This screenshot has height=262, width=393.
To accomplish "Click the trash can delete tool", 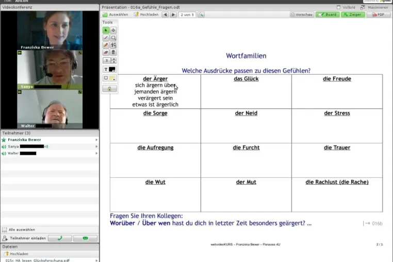I will (113, 53).
